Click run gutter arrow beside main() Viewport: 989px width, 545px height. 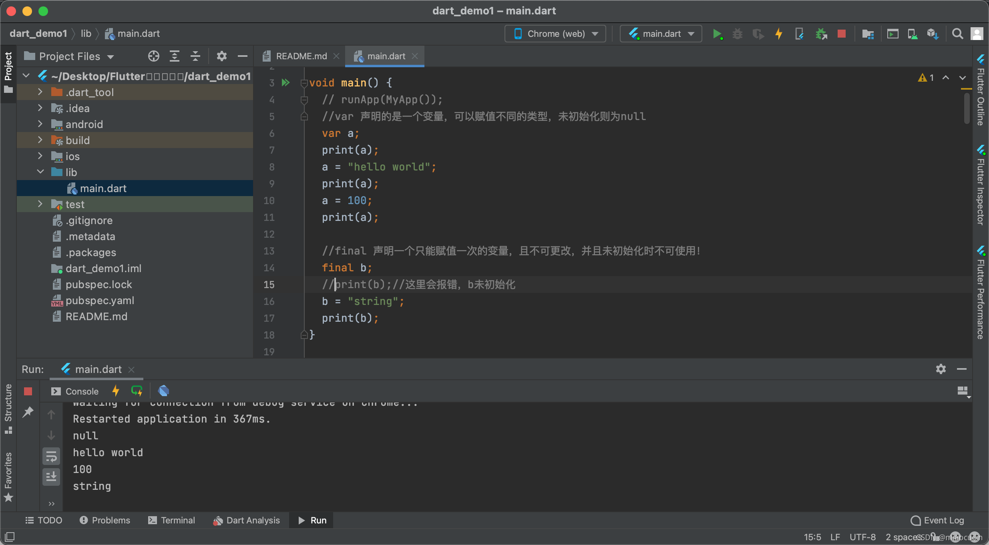point(285,83)
